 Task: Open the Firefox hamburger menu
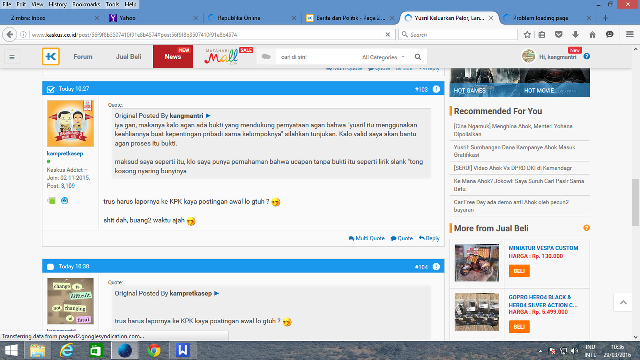[x=629, y=35]
